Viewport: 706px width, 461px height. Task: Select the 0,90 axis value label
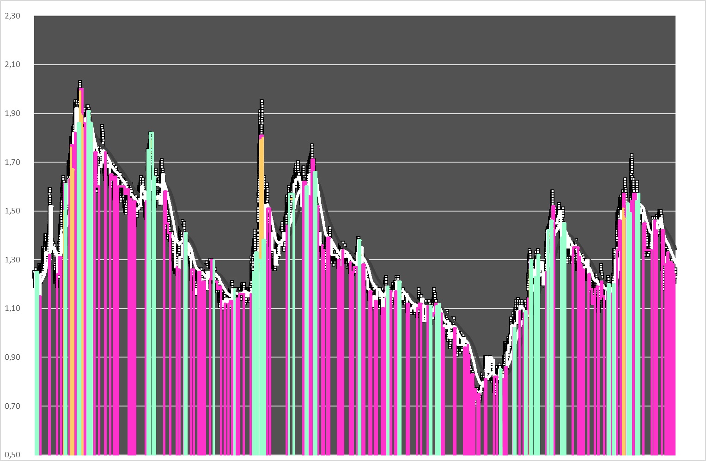(x=12, y=358)
